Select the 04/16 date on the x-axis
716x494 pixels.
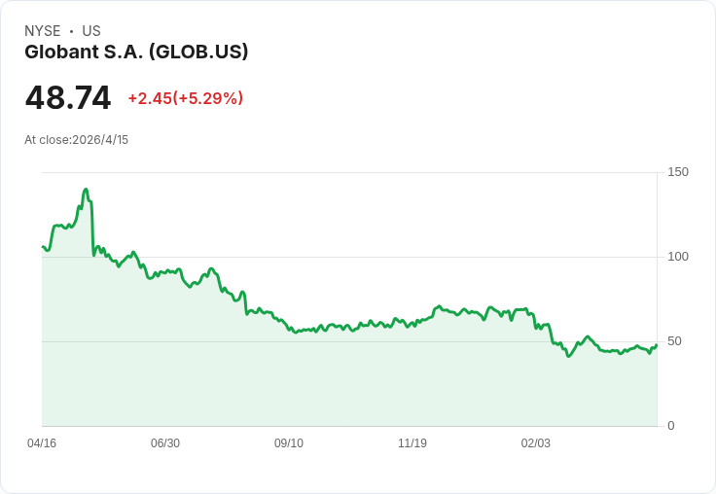(42, 443)
